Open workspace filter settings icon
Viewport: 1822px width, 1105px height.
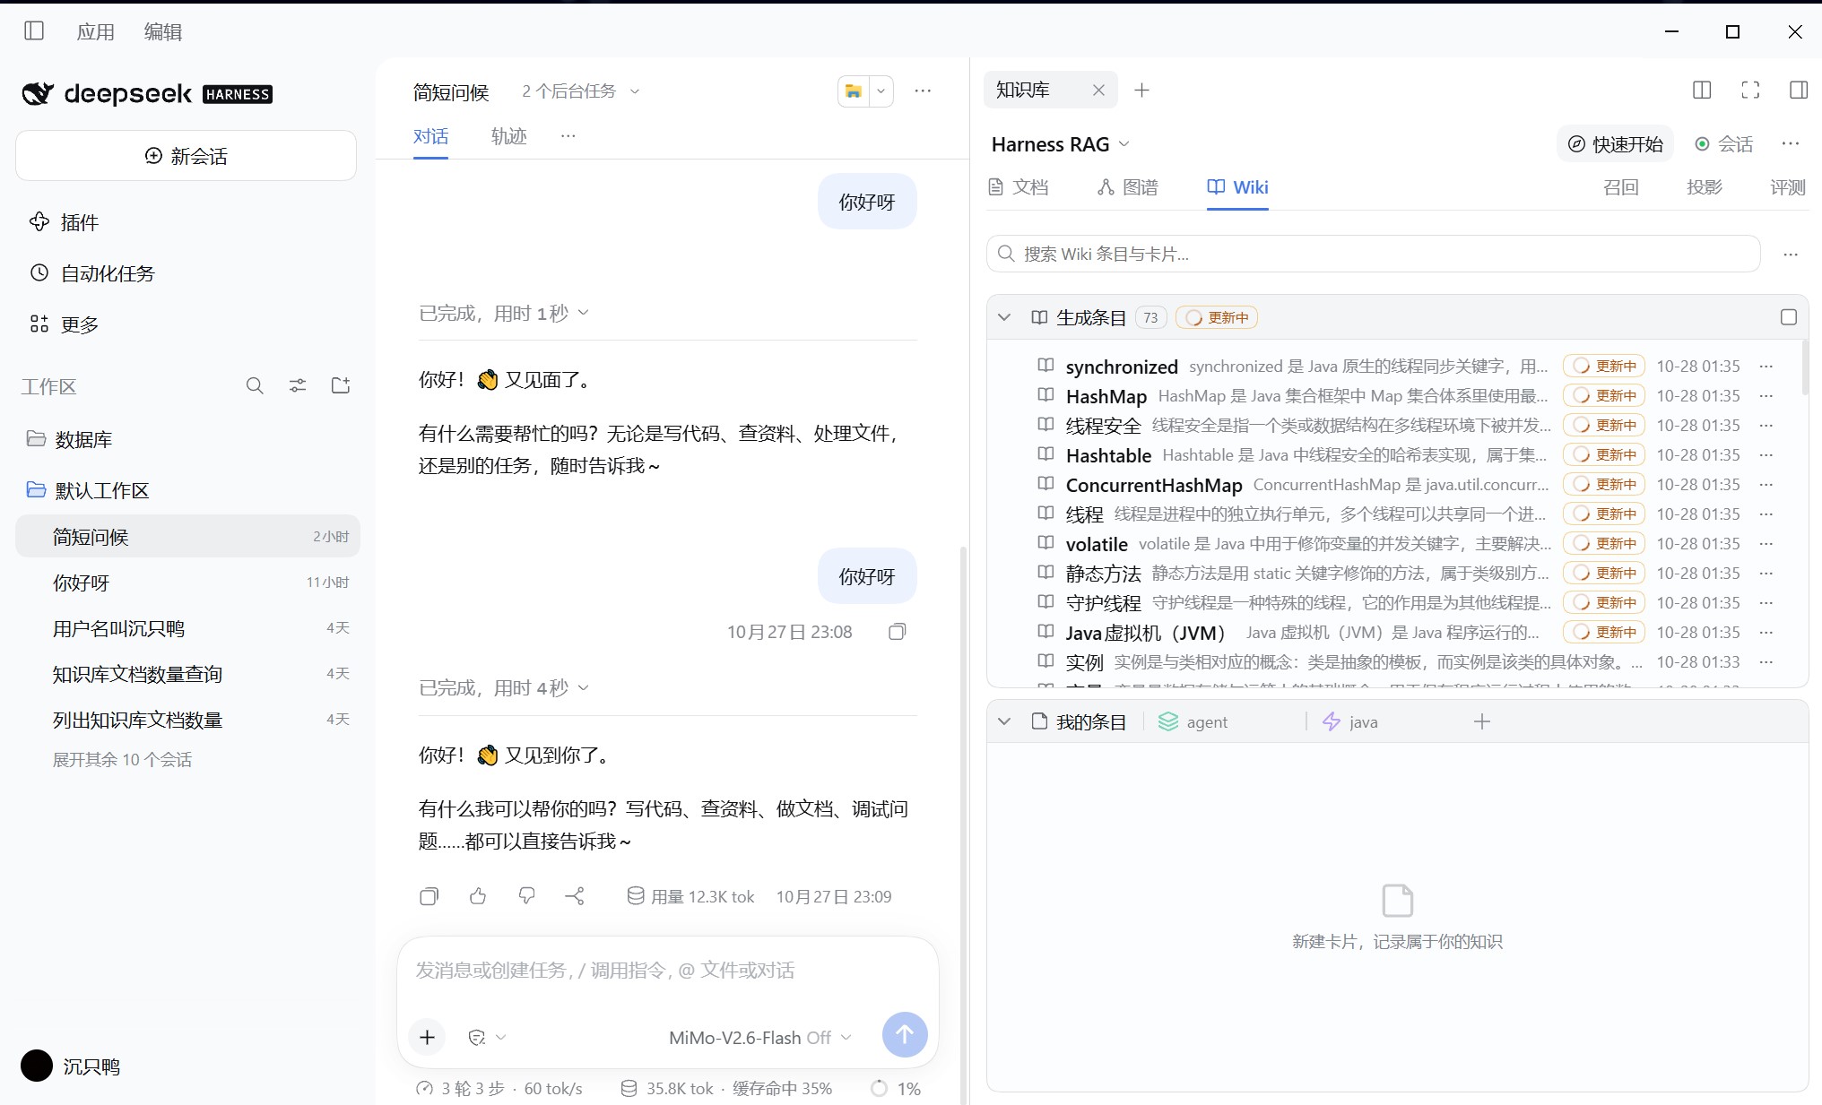pyautogui.click(x=298, y=385)
